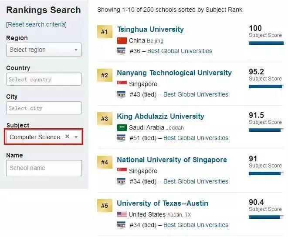This screenshot has width=288, height=237.
Task: Click the #5 gold rank badge
Action: pyautogui.click(x=105, y=206)
